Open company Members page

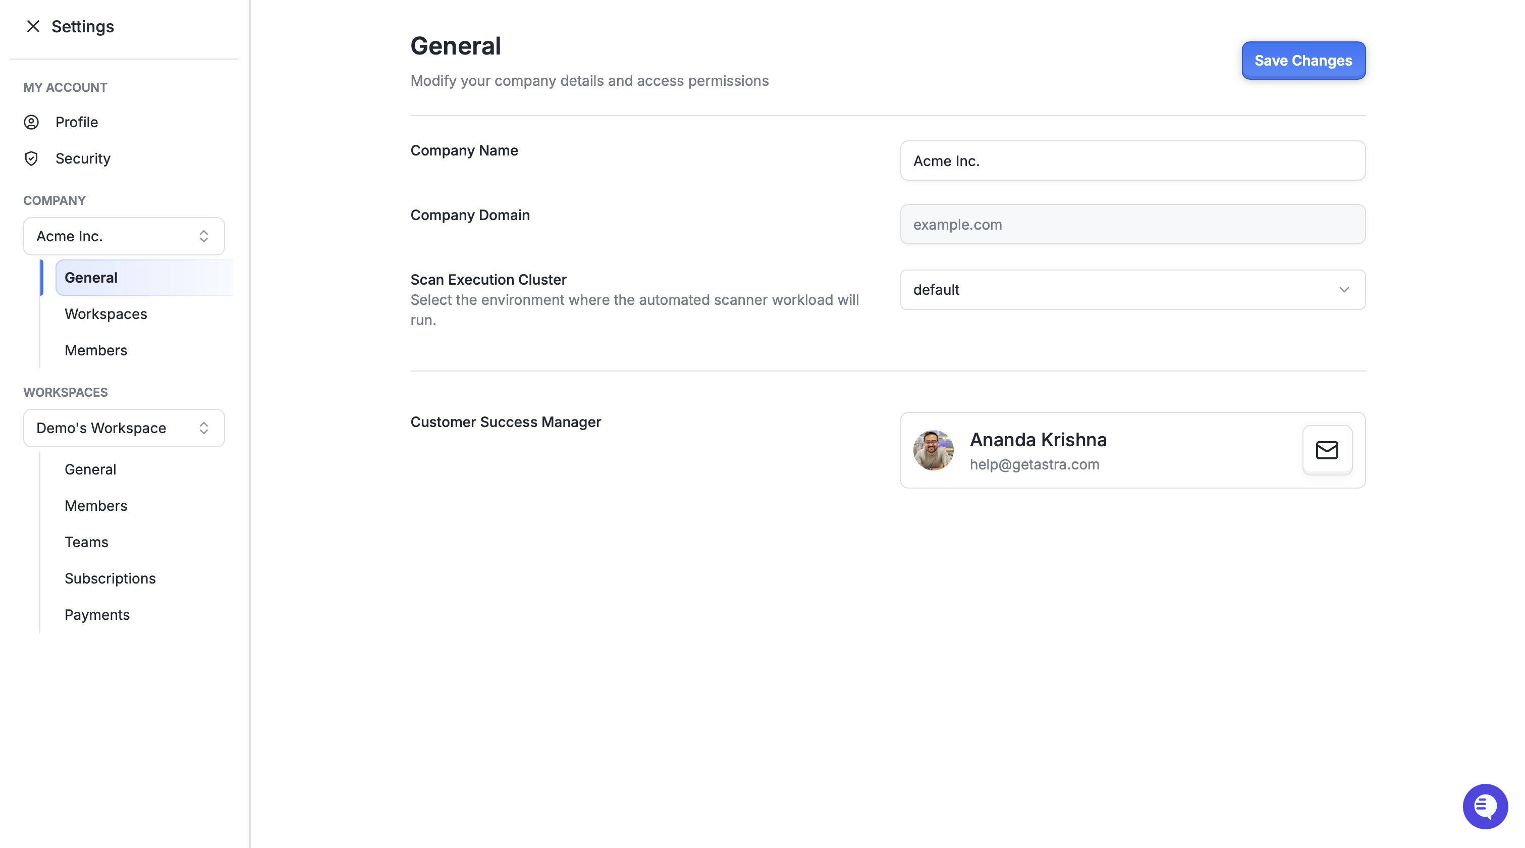coord(95,350)
